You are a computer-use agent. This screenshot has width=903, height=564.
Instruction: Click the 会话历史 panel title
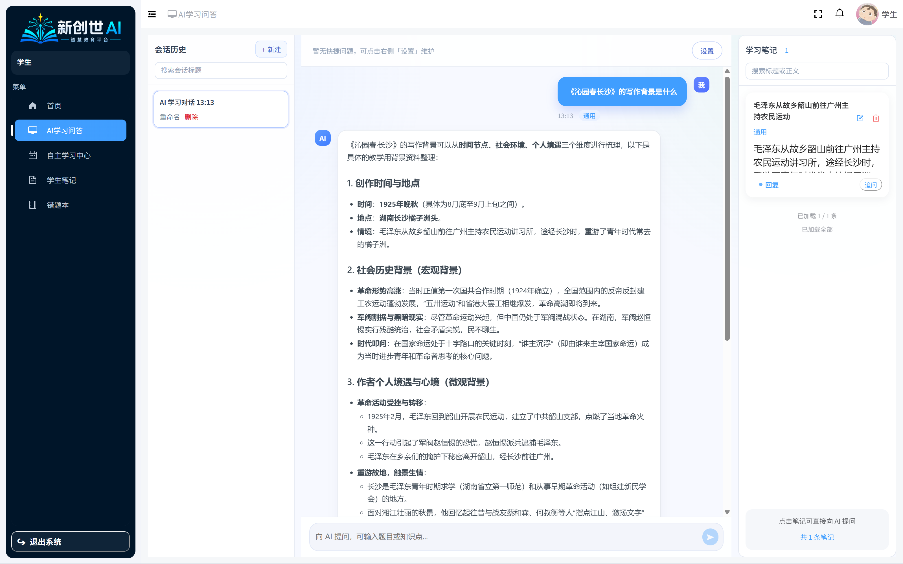click(x=170, y=49)
